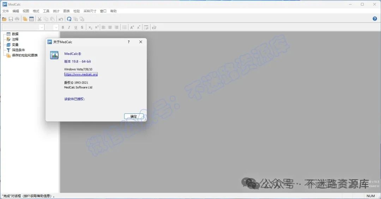Screen dimensions: 381x199
Task: Click the last icon in top toolbar row
Action: coord(82,19)
